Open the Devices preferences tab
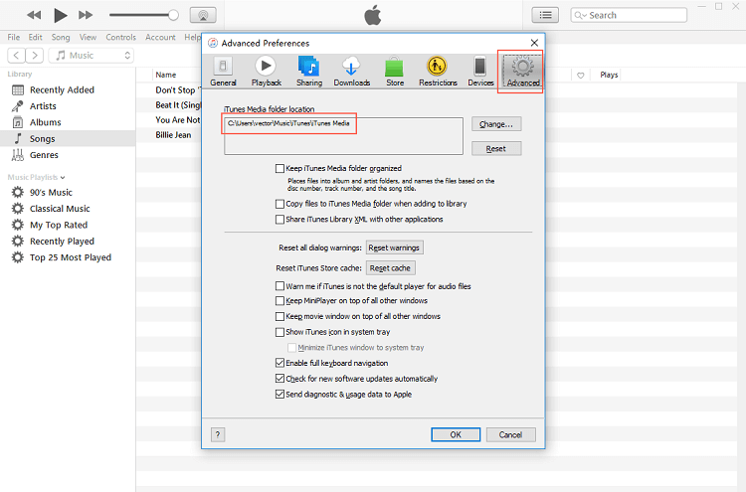746x492 pixels. pyautogui.click(x=480, y=72)
